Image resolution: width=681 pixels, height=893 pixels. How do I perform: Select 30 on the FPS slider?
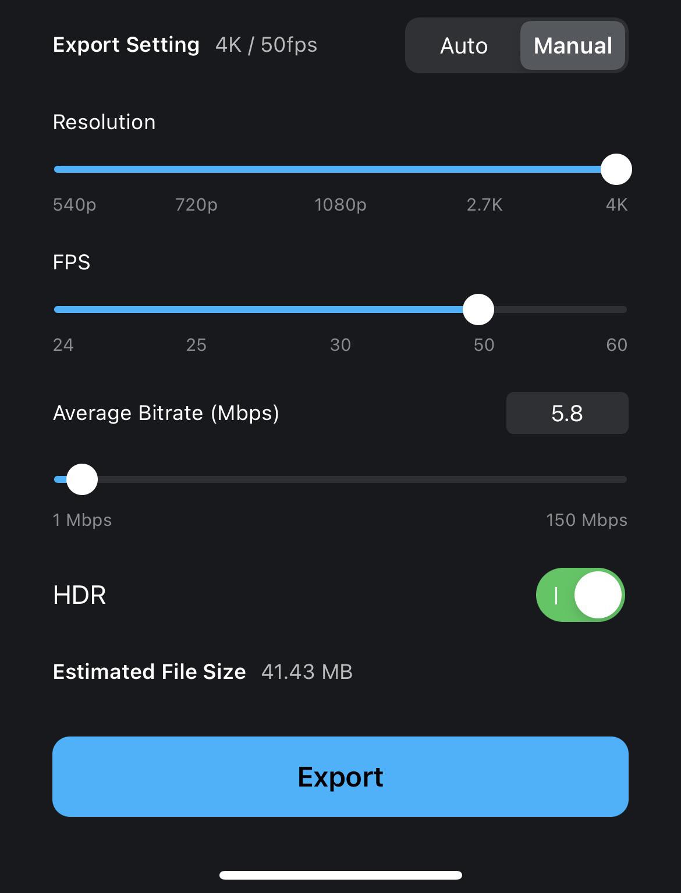(340, 309)
